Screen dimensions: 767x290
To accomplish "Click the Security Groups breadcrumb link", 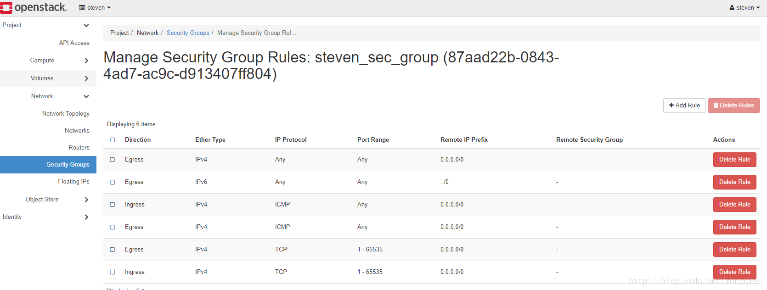I will click(188, 33).
